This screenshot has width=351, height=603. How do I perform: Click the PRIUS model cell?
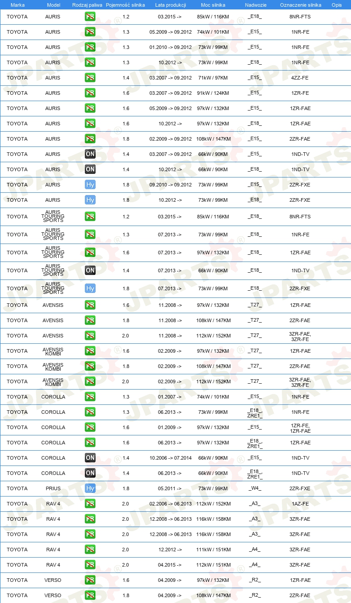(53, 488)
